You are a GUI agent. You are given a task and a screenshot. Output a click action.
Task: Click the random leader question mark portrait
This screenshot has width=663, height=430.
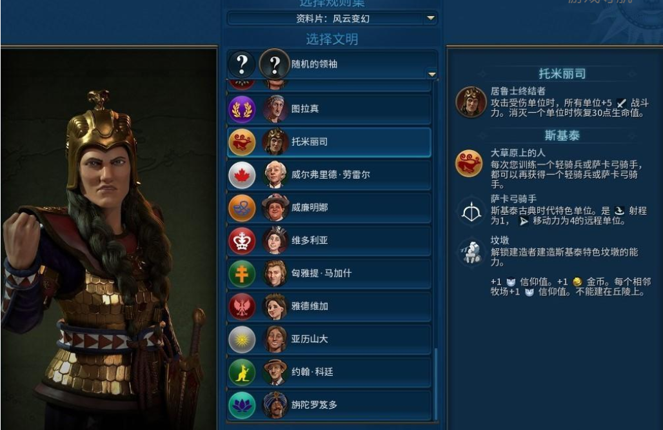coord(274,64)
